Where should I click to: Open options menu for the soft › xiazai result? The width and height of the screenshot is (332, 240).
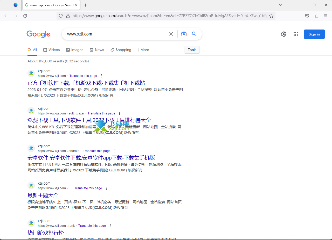coord(120,113)
